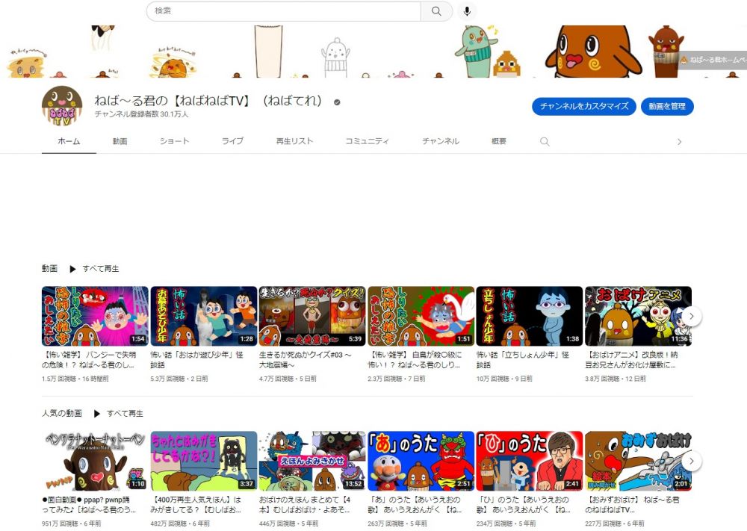The image size is (747, 531).
Task: Open the はみがき picture book thumbnail
Action: pyautogui.click(x=204, y=461)
